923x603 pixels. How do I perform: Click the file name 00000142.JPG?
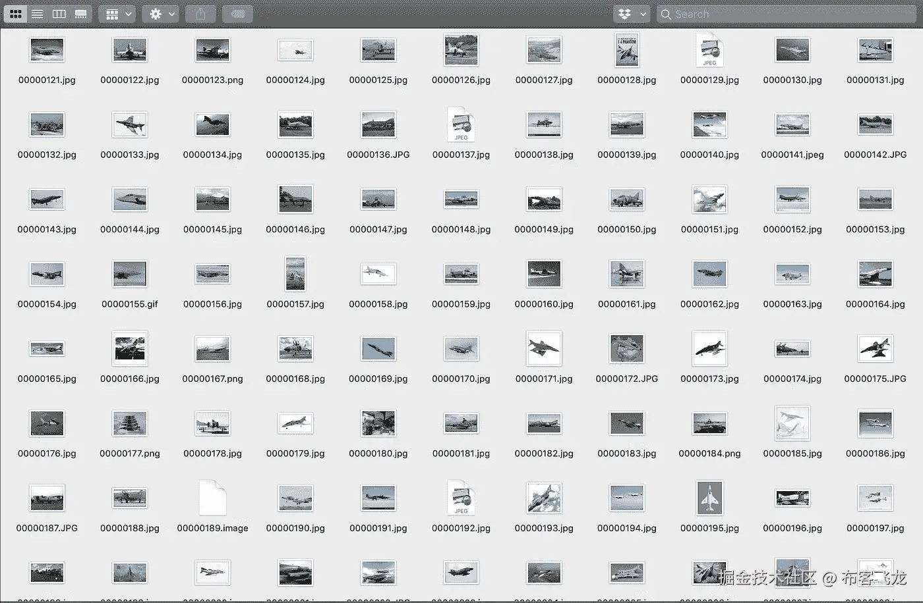876,155
